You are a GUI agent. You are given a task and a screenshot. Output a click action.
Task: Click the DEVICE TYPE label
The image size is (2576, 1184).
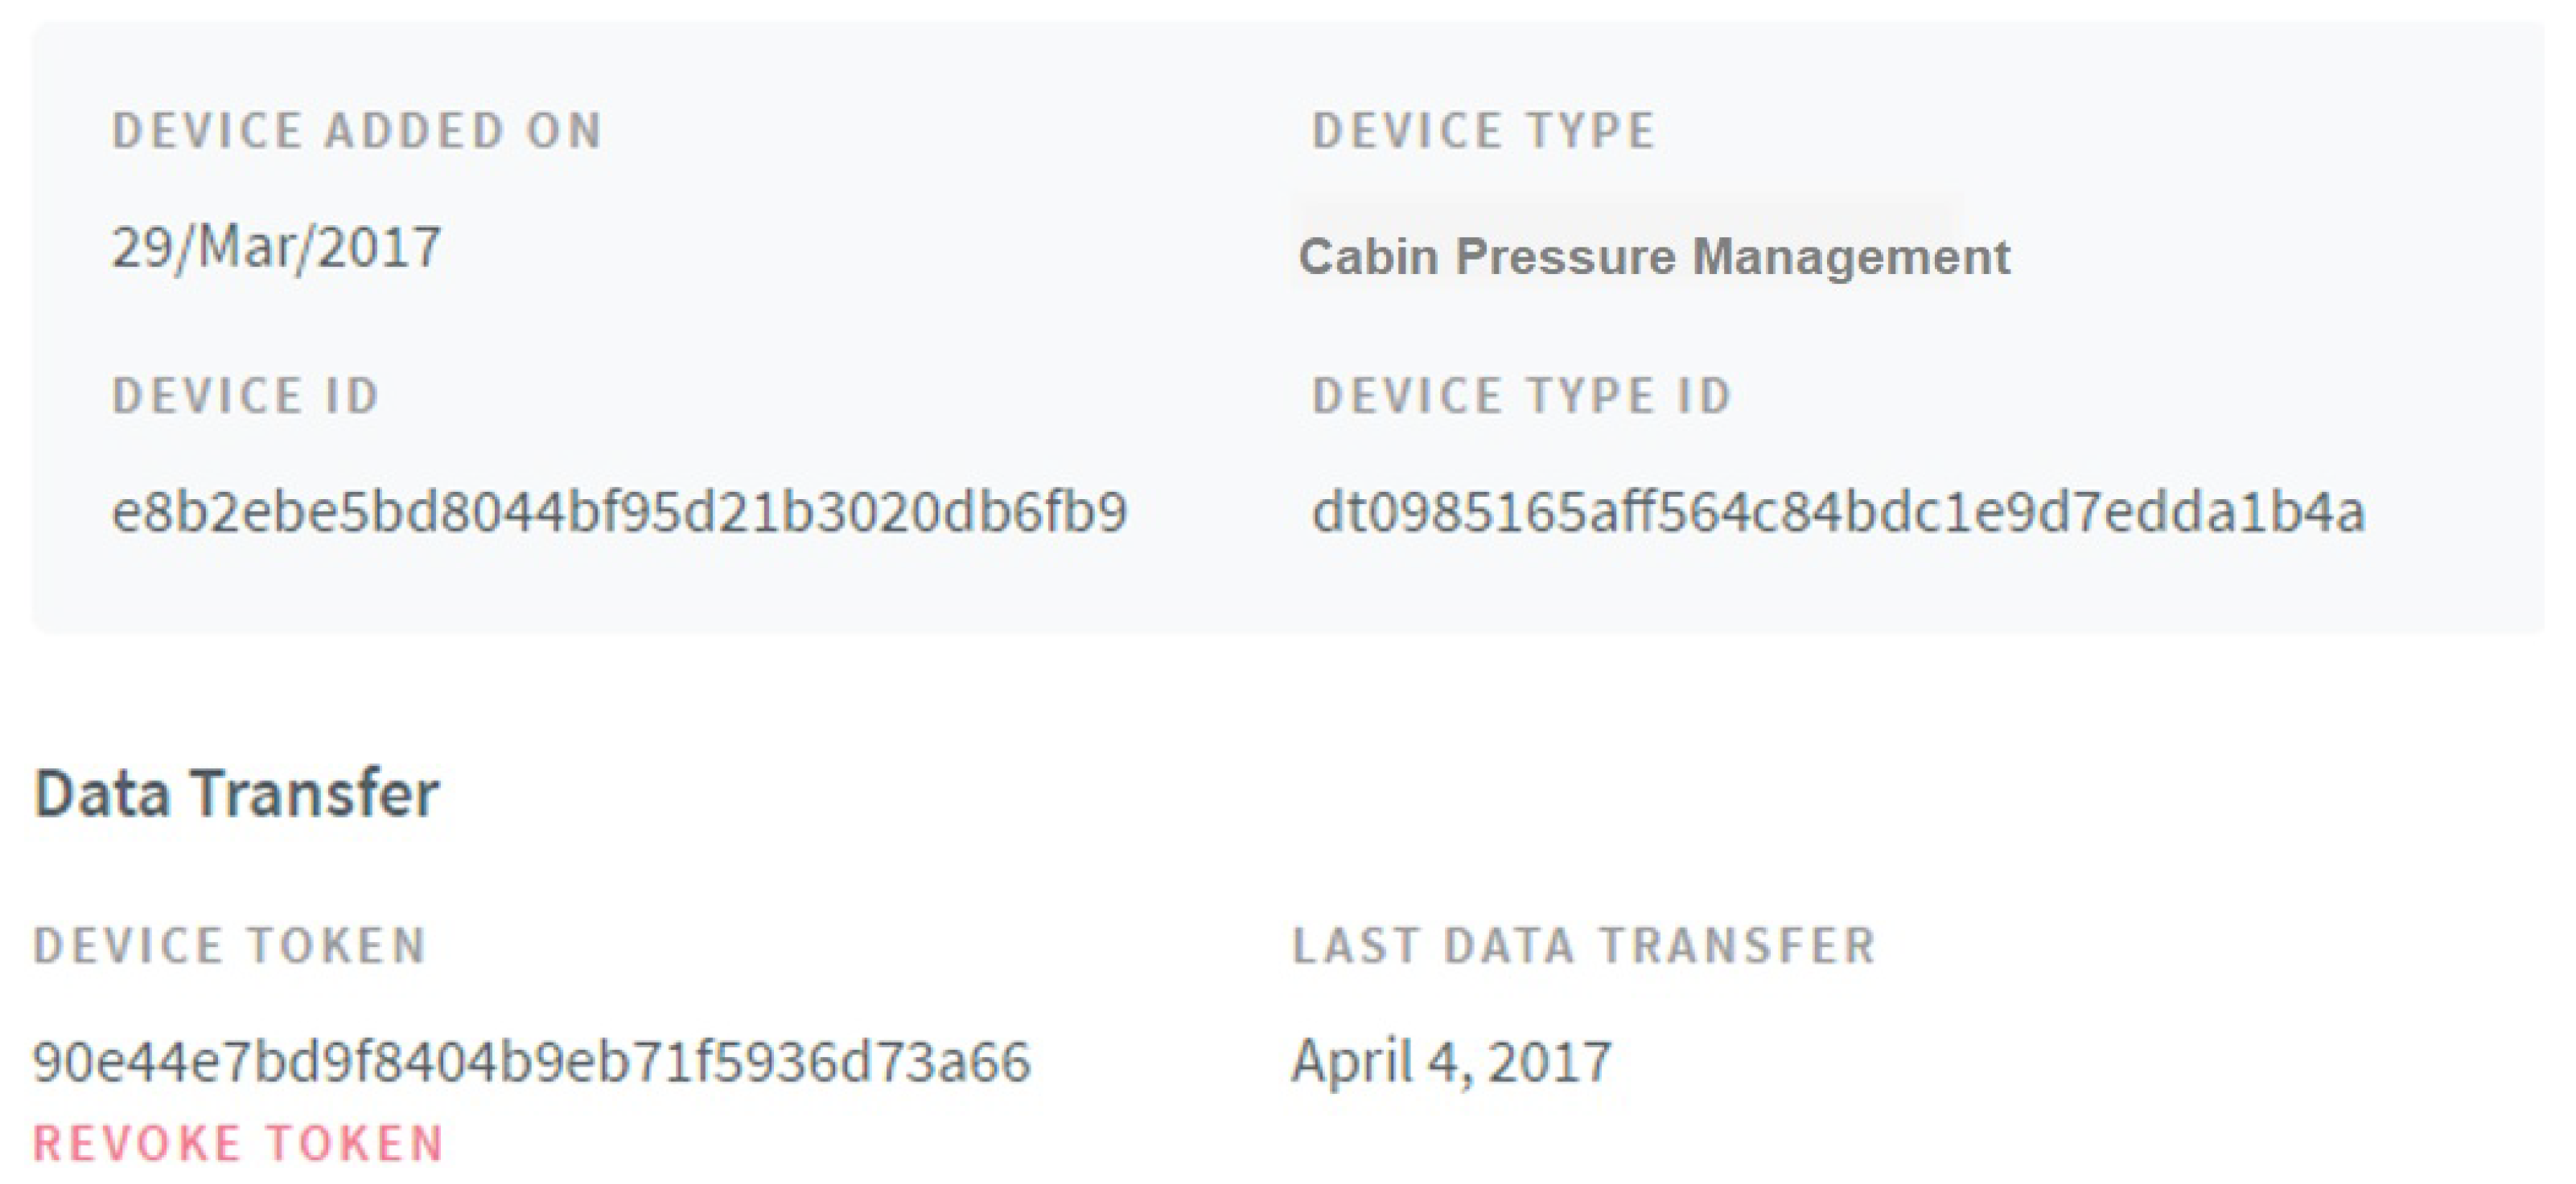coord(1484,131)
